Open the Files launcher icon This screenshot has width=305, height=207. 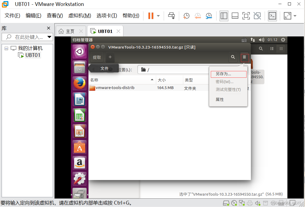tap(80, 67)
